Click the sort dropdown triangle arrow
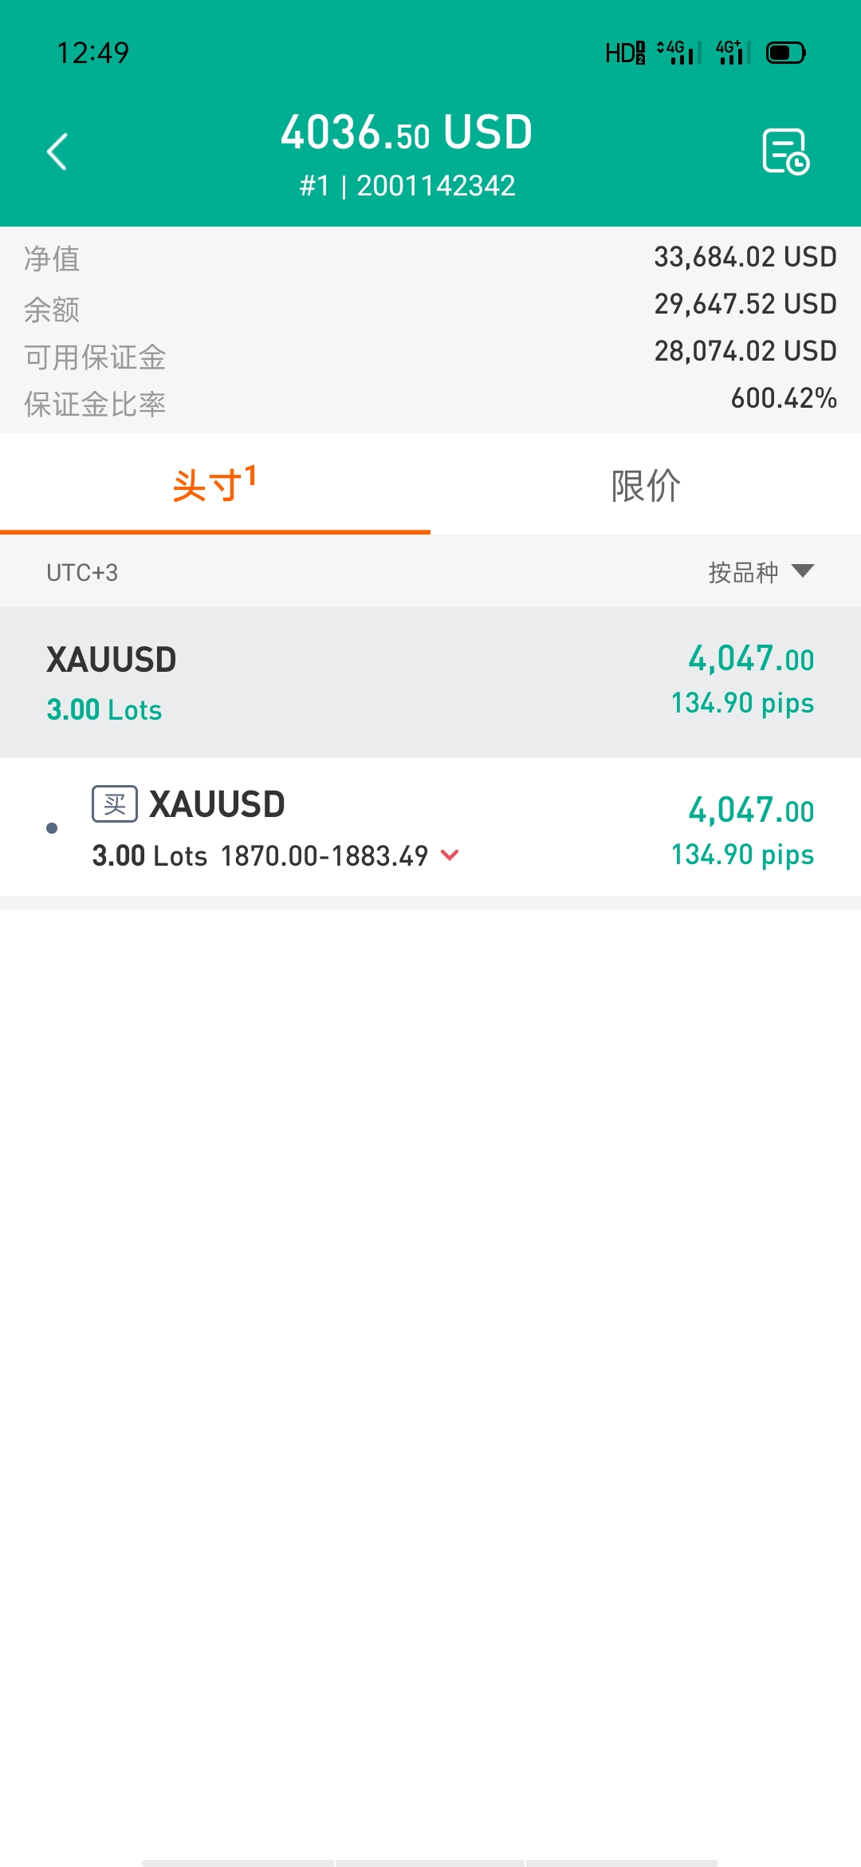This screenshot has height=1867, width=861. point(803,570)
